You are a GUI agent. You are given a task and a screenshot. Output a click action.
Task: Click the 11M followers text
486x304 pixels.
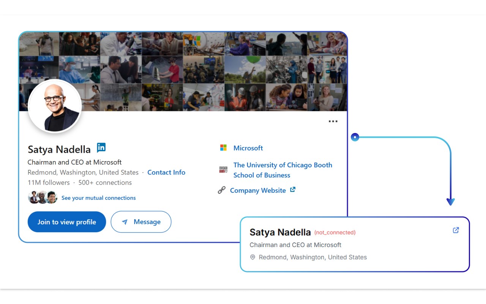click(49, 182)
